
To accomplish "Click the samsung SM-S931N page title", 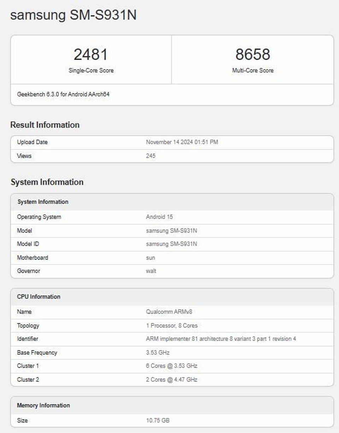I will (73, 15).
